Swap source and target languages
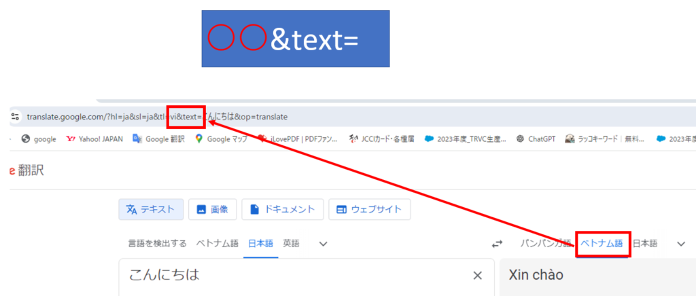Viewport: 696px width, 296px height. click(x=498, y=244)
